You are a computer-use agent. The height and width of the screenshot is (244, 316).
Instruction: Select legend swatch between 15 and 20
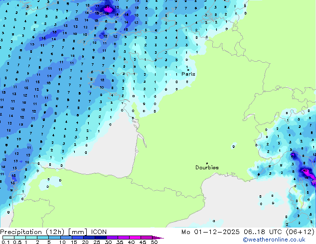tap(77, 238)
